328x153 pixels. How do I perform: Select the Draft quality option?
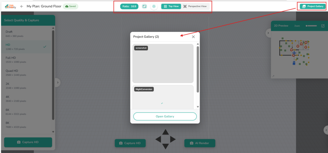(x=27, y=34)
